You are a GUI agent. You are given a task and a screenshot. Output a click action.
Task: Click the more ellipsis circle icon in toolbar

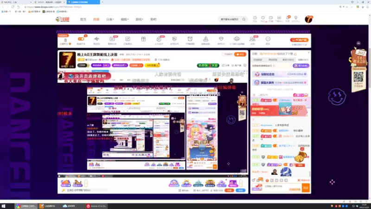pos(268,39)
